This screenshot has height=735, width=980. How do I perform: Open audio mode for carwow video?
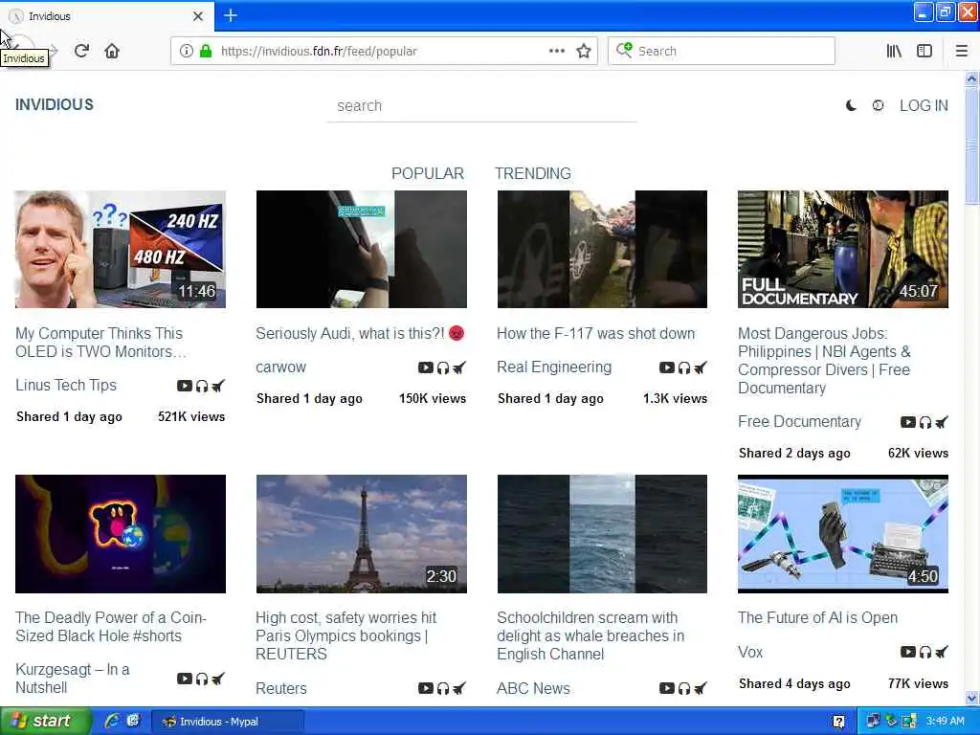[442, 367]
